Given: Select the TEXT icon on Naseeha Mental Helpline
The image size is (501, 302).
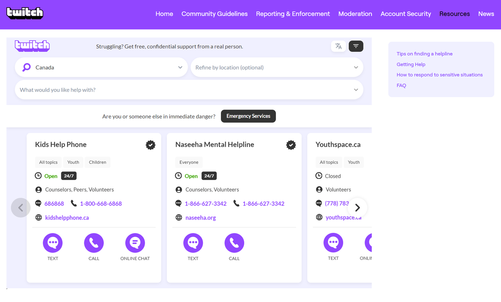Looking at the screenshot, I should coord(193,242).
